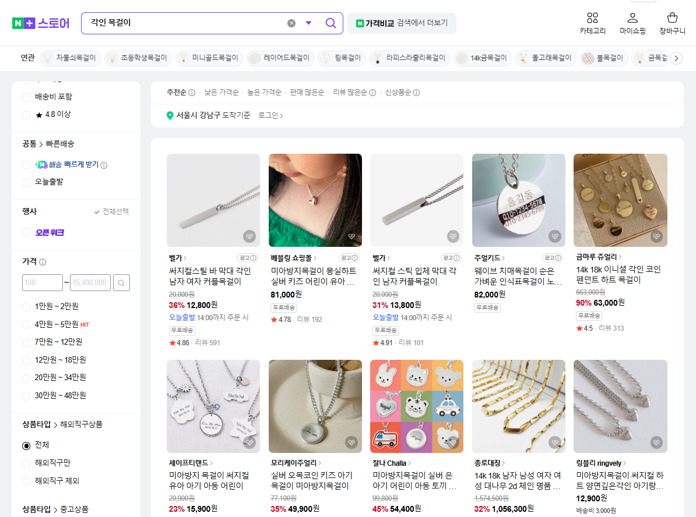Open the 세이프티랜드 store chevron
The width and height of the screenshot is (696, 517).
click(x=211, y=463)
